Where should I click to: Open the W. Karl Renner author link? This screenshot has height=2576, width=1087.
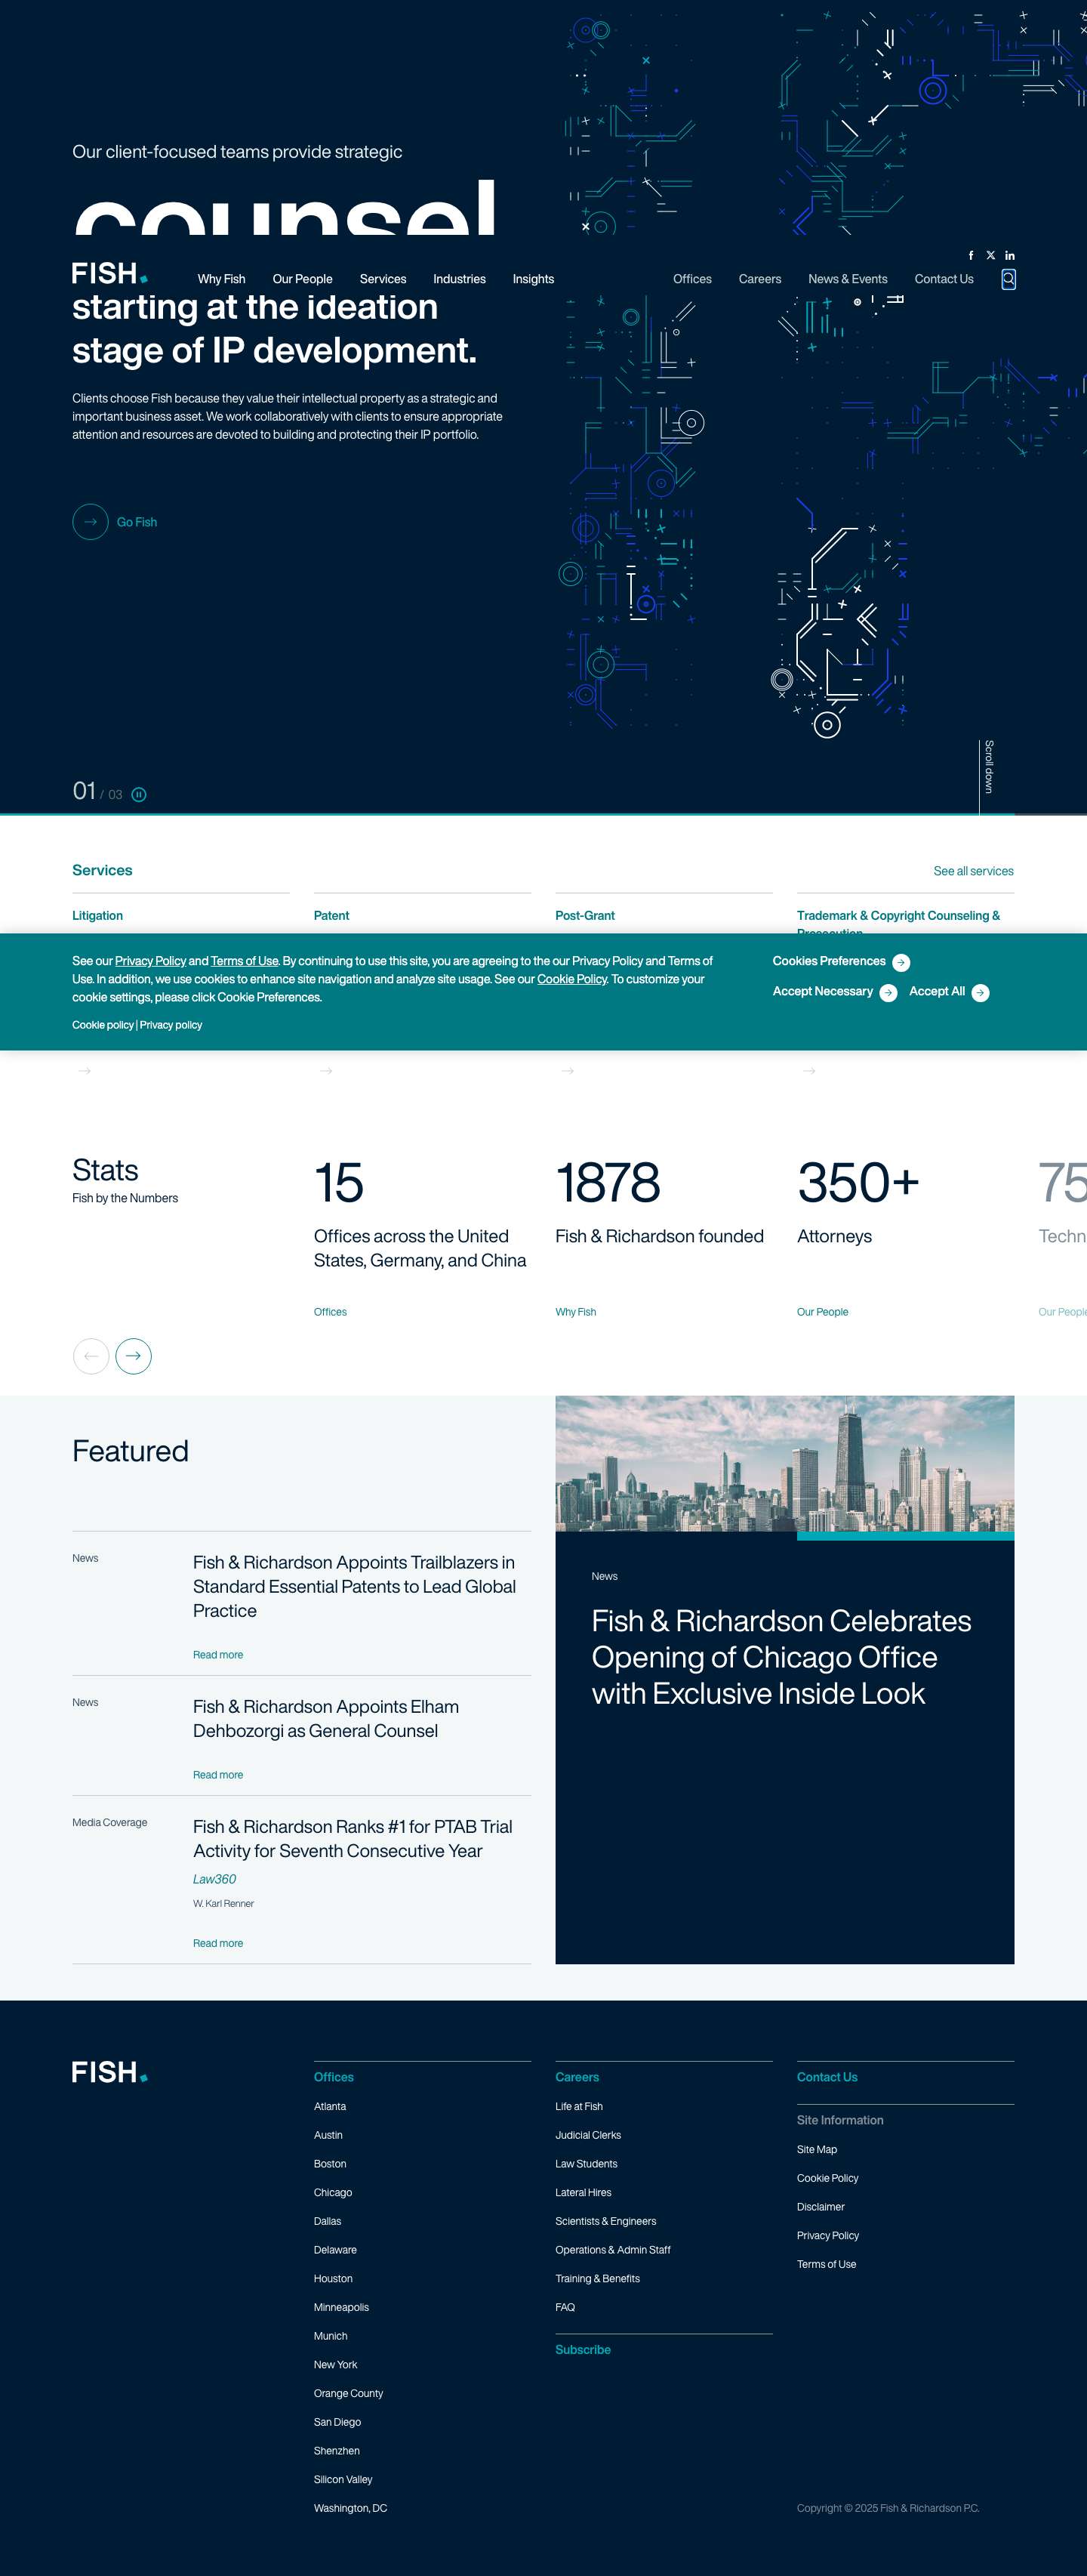(x=223, y=1904)
